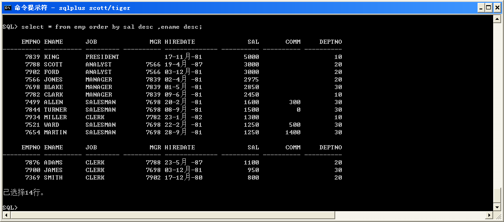This screenshot has height=222, width=504.
Task: Click SCOTT's salary value of 3000
Action: pyautogui.click(x=251, y=65)
